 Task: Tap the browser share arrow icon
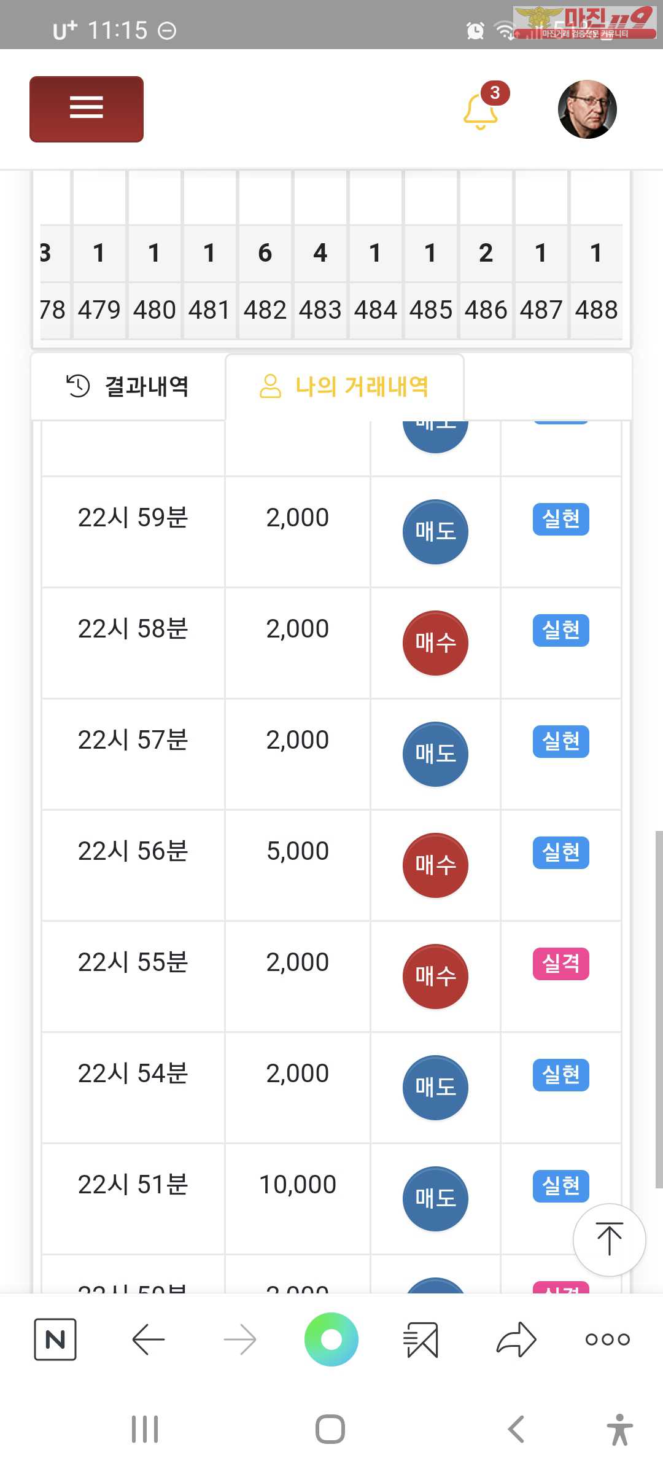point(516,1339)
